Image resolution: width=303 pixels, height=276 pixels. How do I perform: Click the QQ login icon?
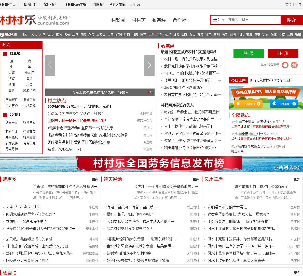pos(285,65)
